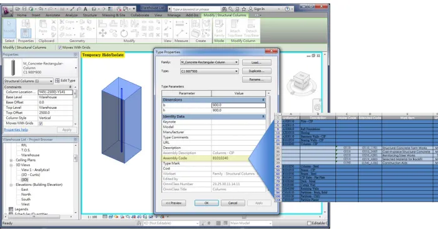Screen dimensions: 438x229
Task: Click OK in Type Properties dialog
Action: (206, 203)
